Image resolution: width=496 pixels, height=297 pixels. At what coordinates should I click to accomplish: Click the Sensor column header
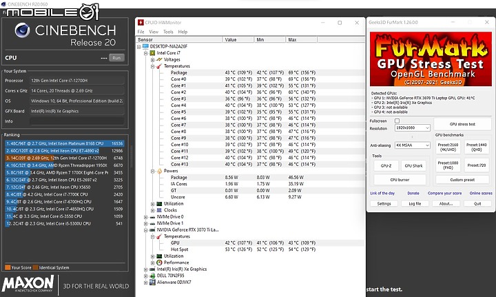point(179,39)
